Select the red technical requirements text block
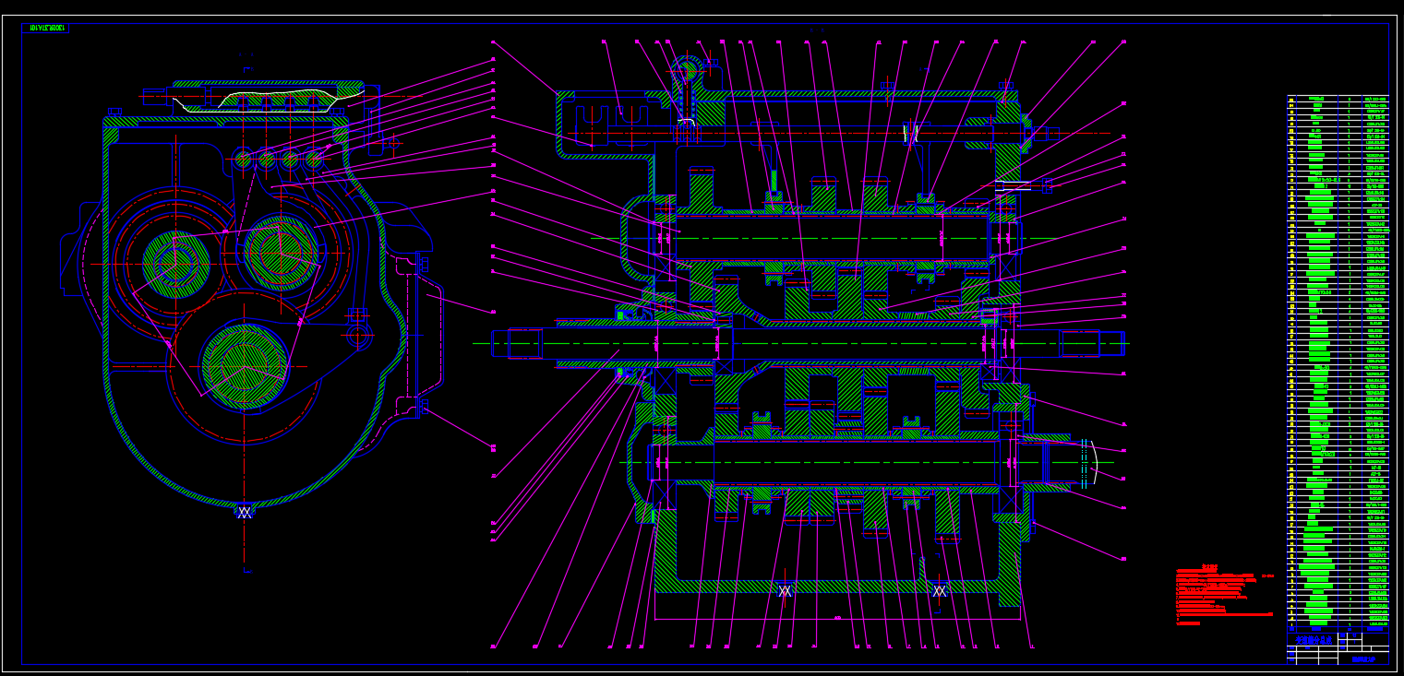 (x=1220, y=595)
